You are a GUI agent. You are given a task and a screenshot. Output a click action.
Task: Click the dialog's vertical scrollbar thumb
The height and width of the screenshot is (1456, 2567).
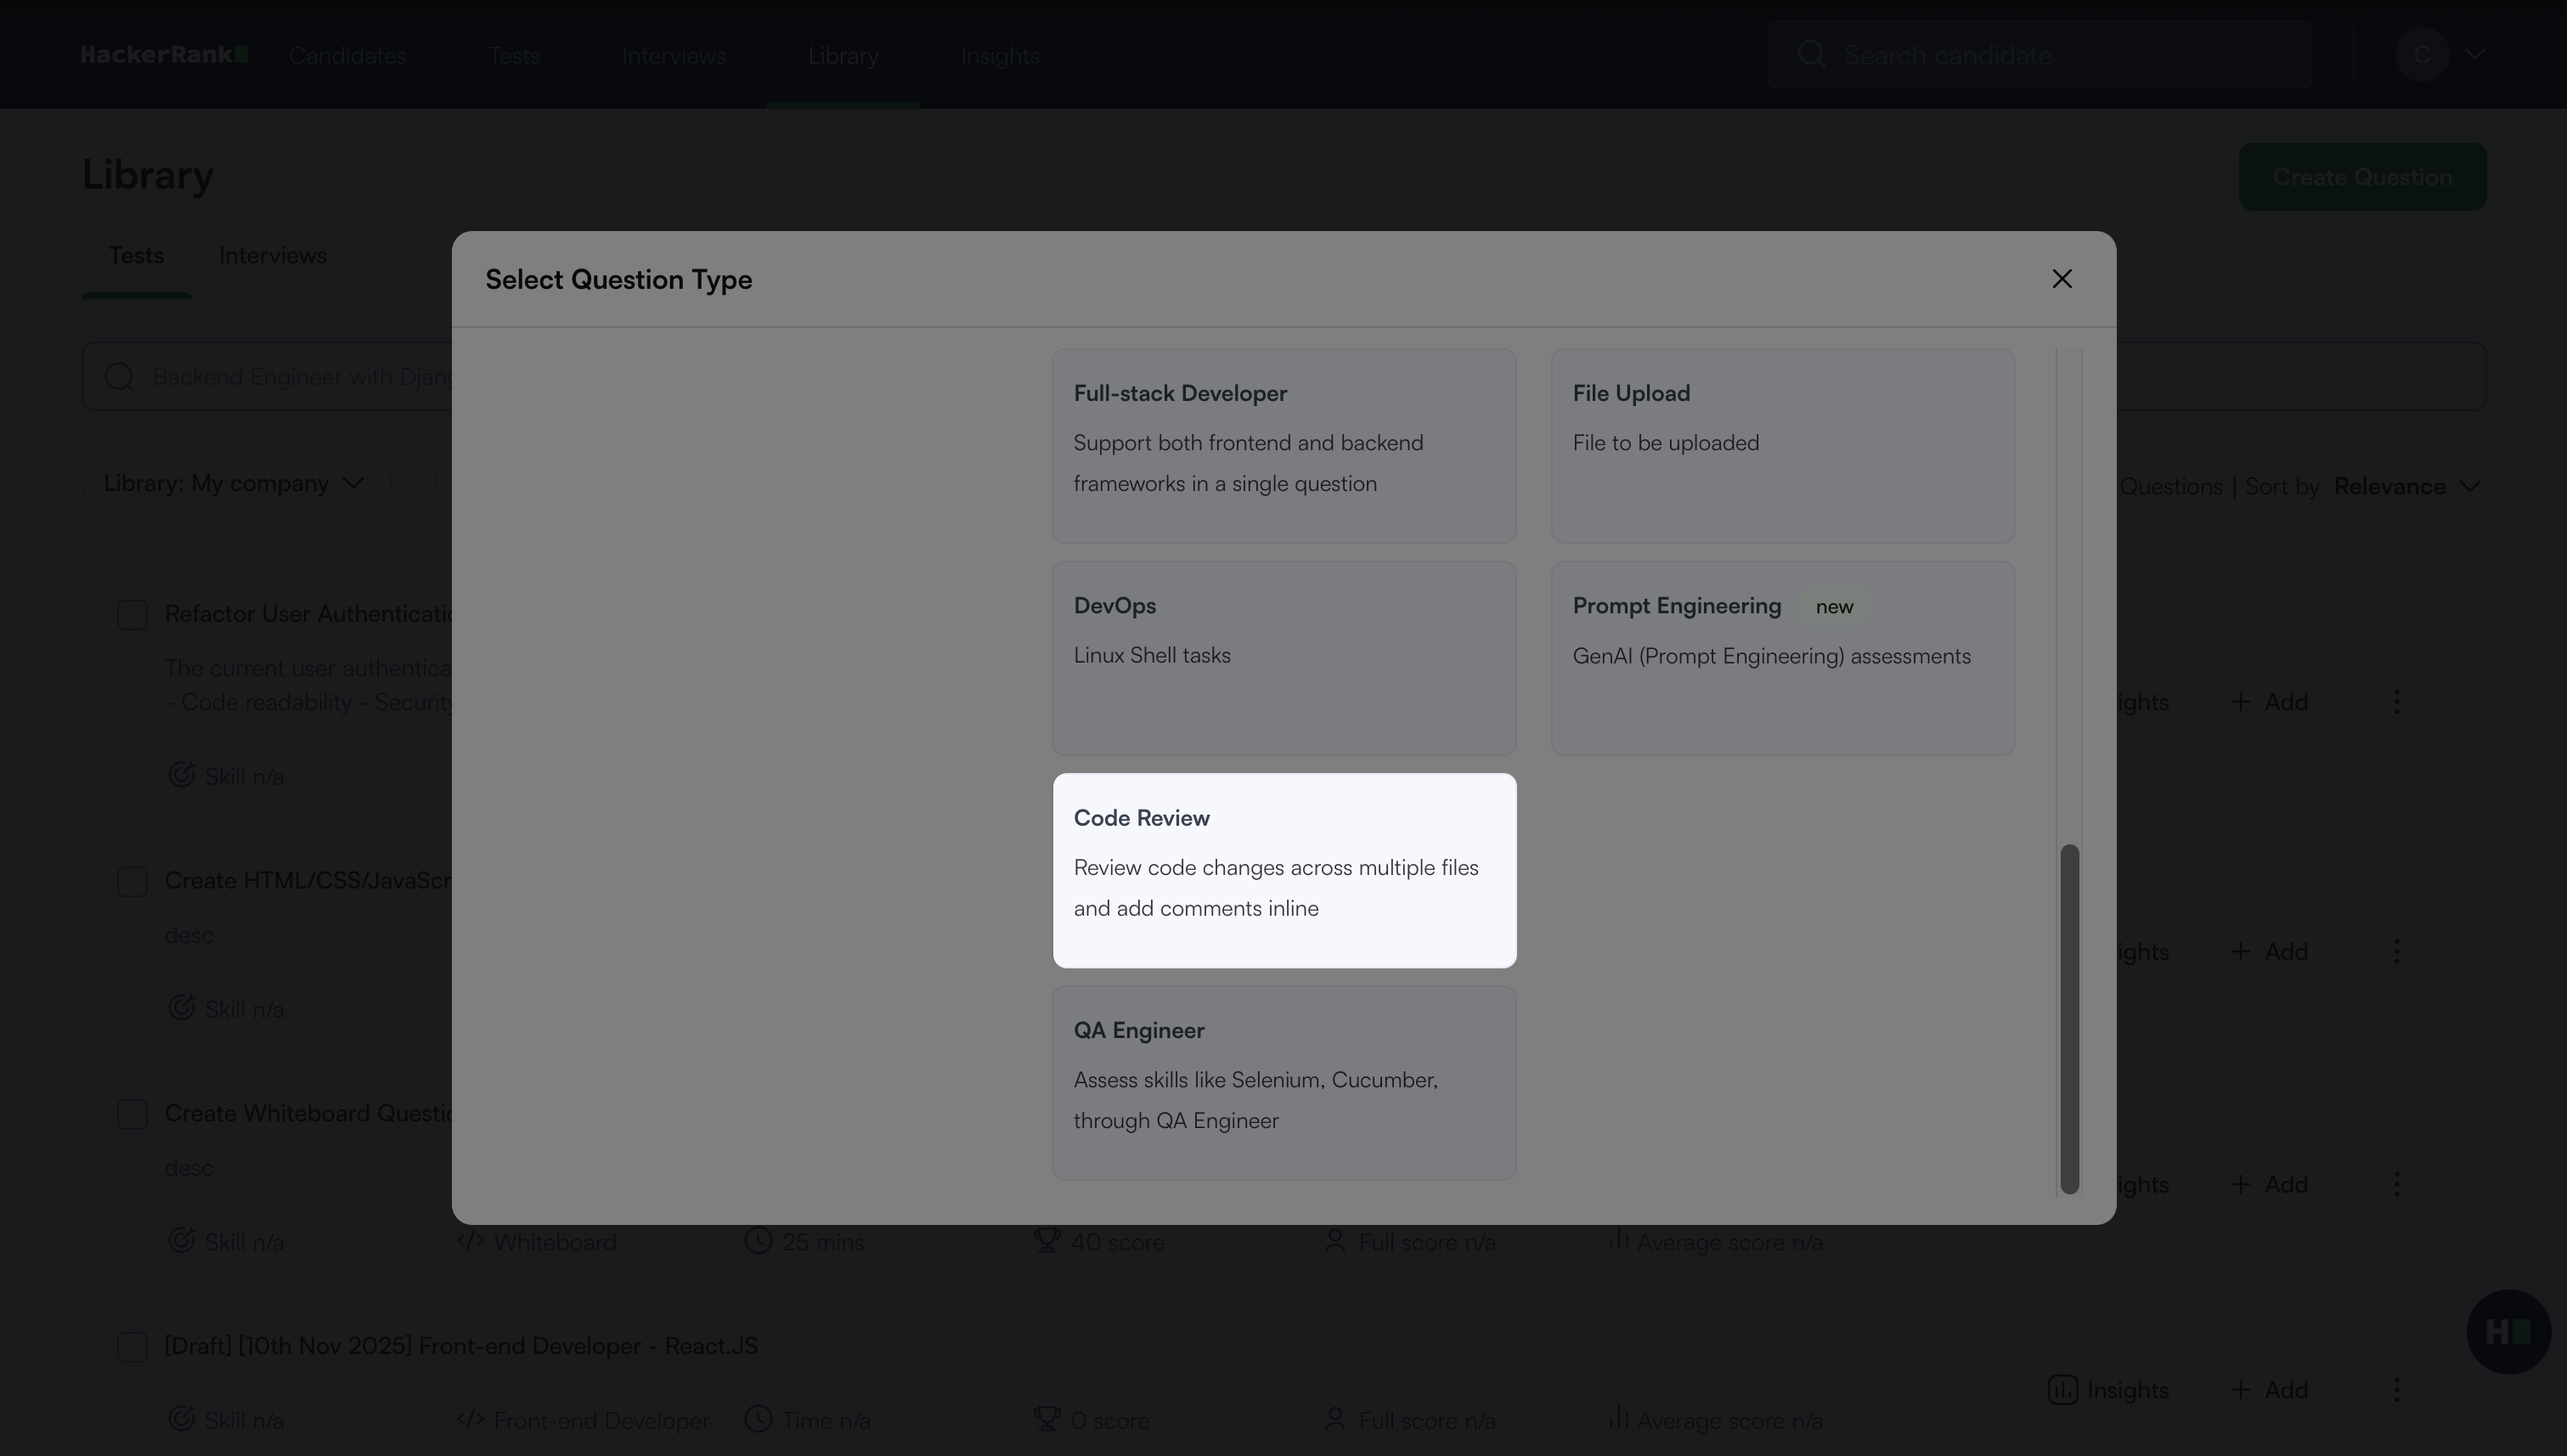click(2069, 1018)
